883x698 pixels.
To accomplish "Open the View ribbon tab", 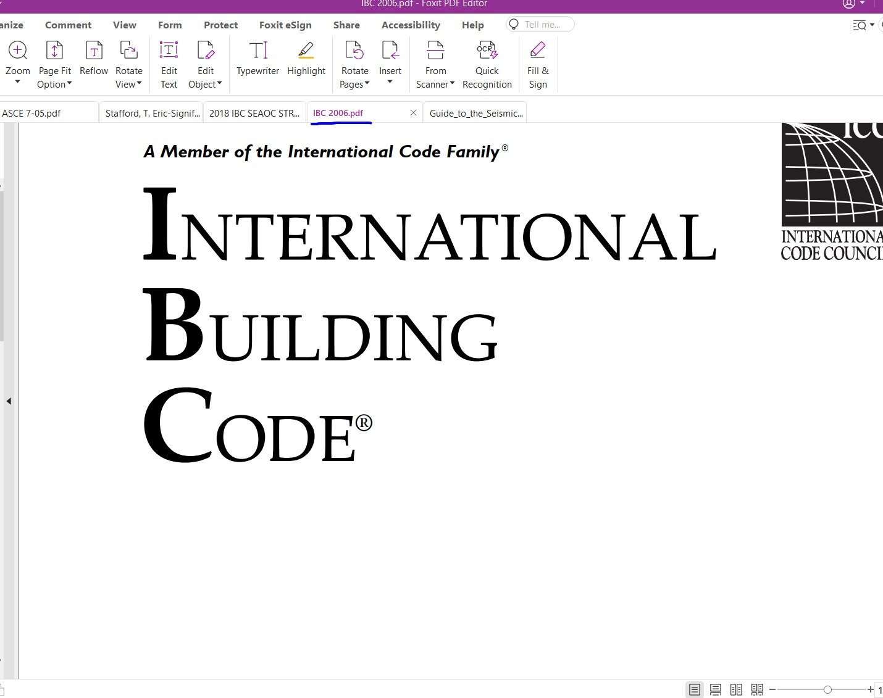I will click(124, 25).
